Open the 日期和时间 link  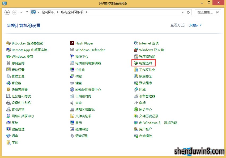[x=83, y=96]
